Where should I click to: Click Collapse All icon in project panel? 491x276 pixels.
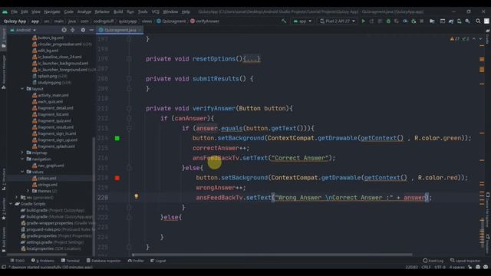point(73,30)
